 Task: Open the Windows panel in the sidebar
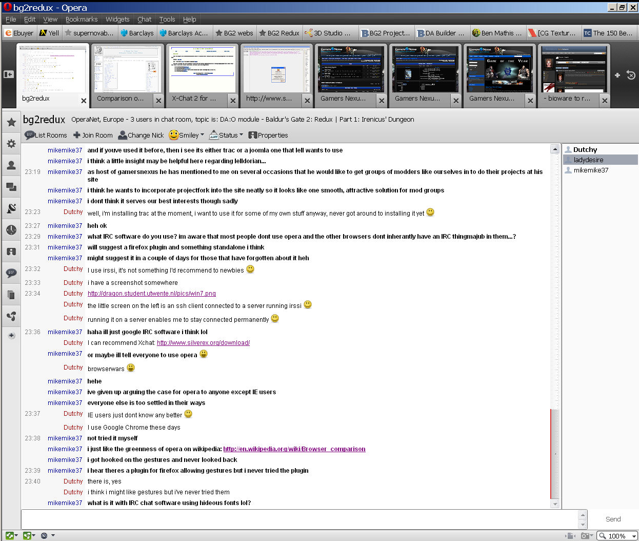pyautogui.click(x=11, y=187)
